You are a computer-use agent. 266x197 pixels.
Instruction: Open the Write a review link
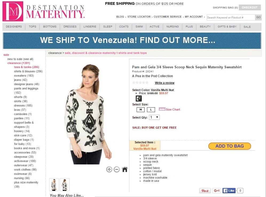(x=165, y=83)
